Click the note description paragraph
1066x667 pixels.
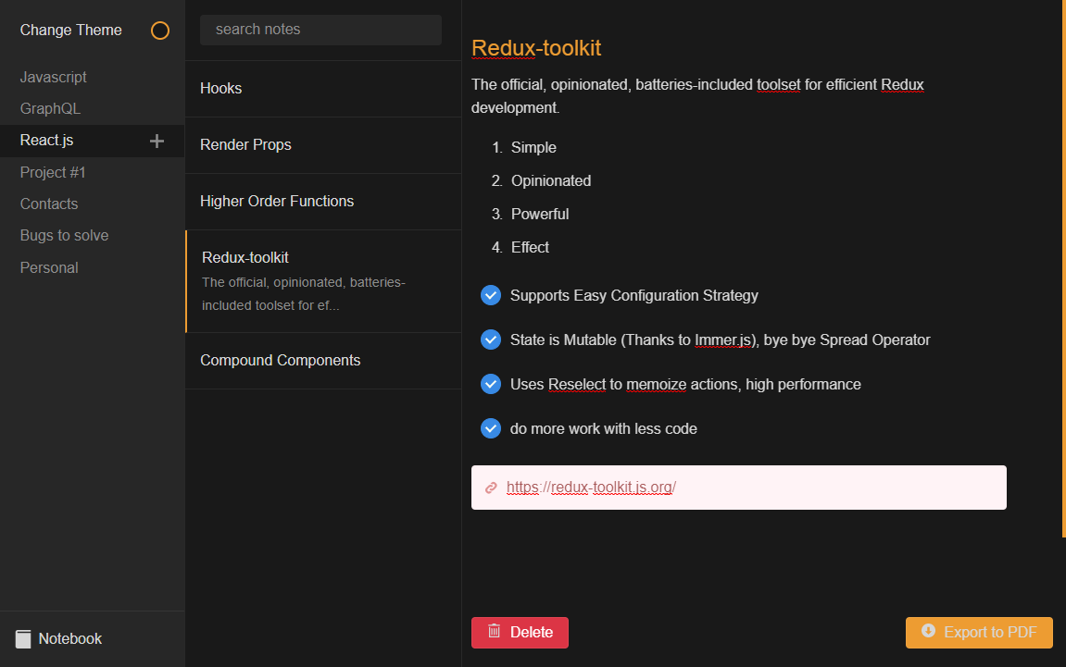click(697, 96)
